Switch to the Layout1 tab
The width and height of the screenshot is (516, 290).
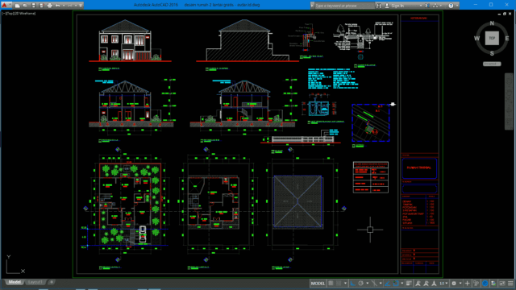coord(35,282)
